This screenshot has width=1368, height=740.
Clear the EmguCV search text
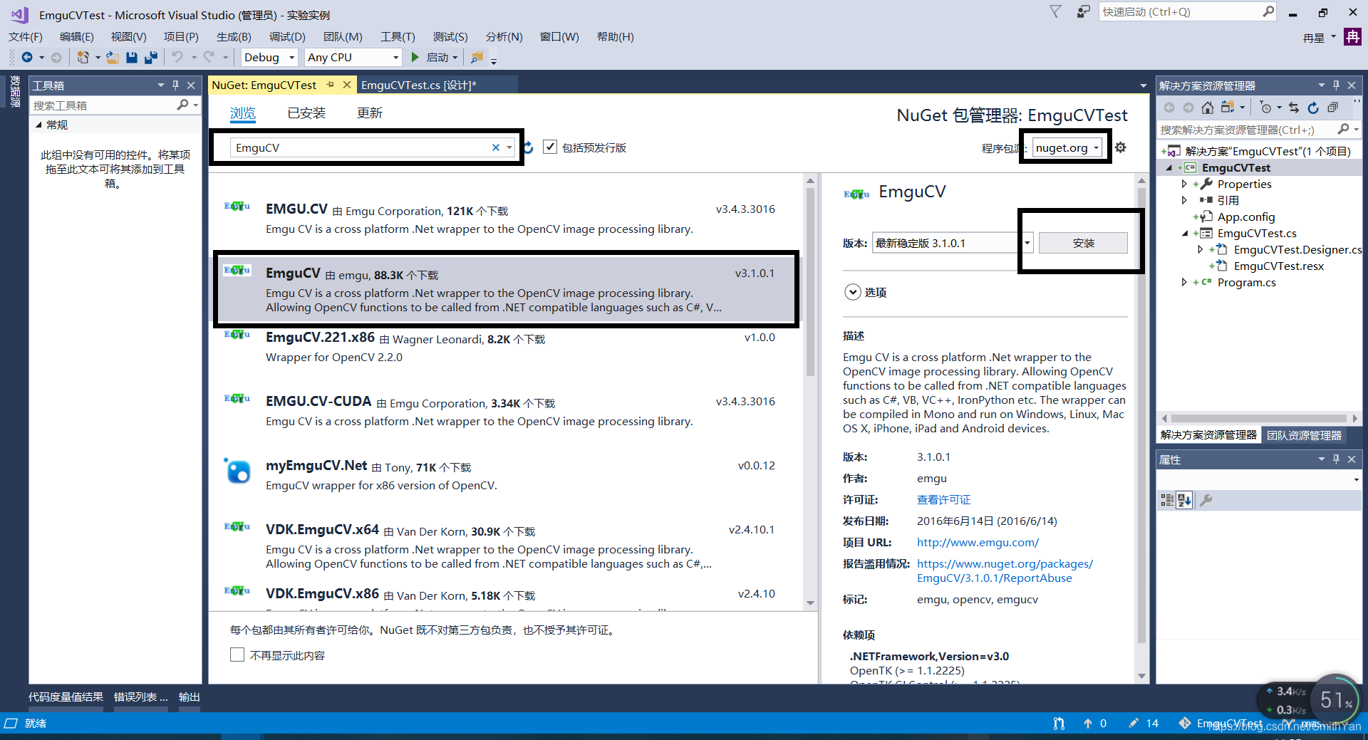point(496,147)
